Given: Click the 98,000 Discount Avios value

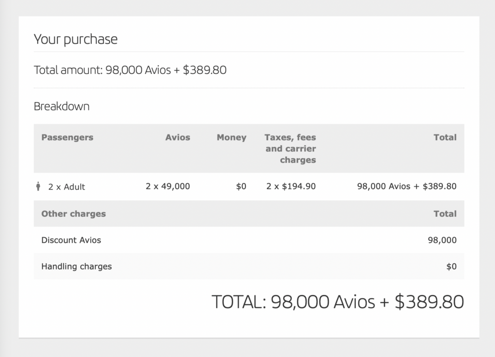Looking at the screenshot, I should 442,240.
